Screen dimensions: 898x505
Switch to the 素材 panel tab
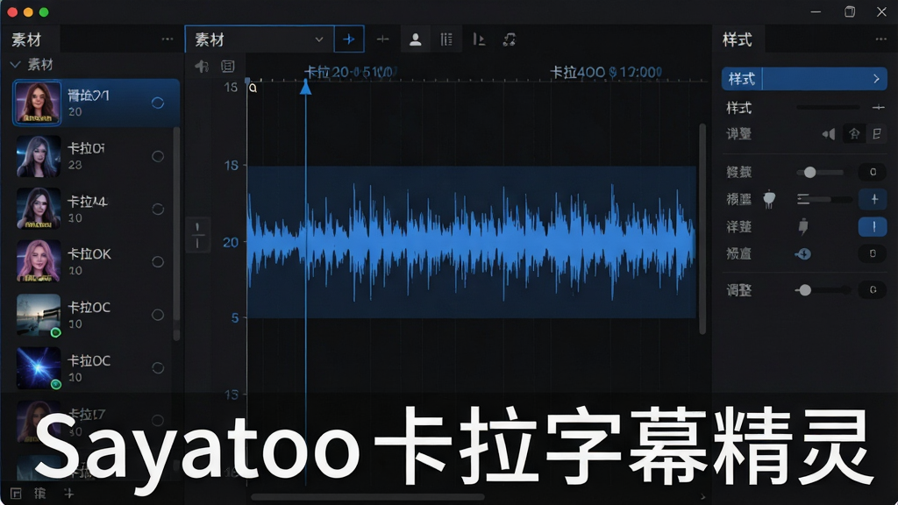click(x=26, y=39)
